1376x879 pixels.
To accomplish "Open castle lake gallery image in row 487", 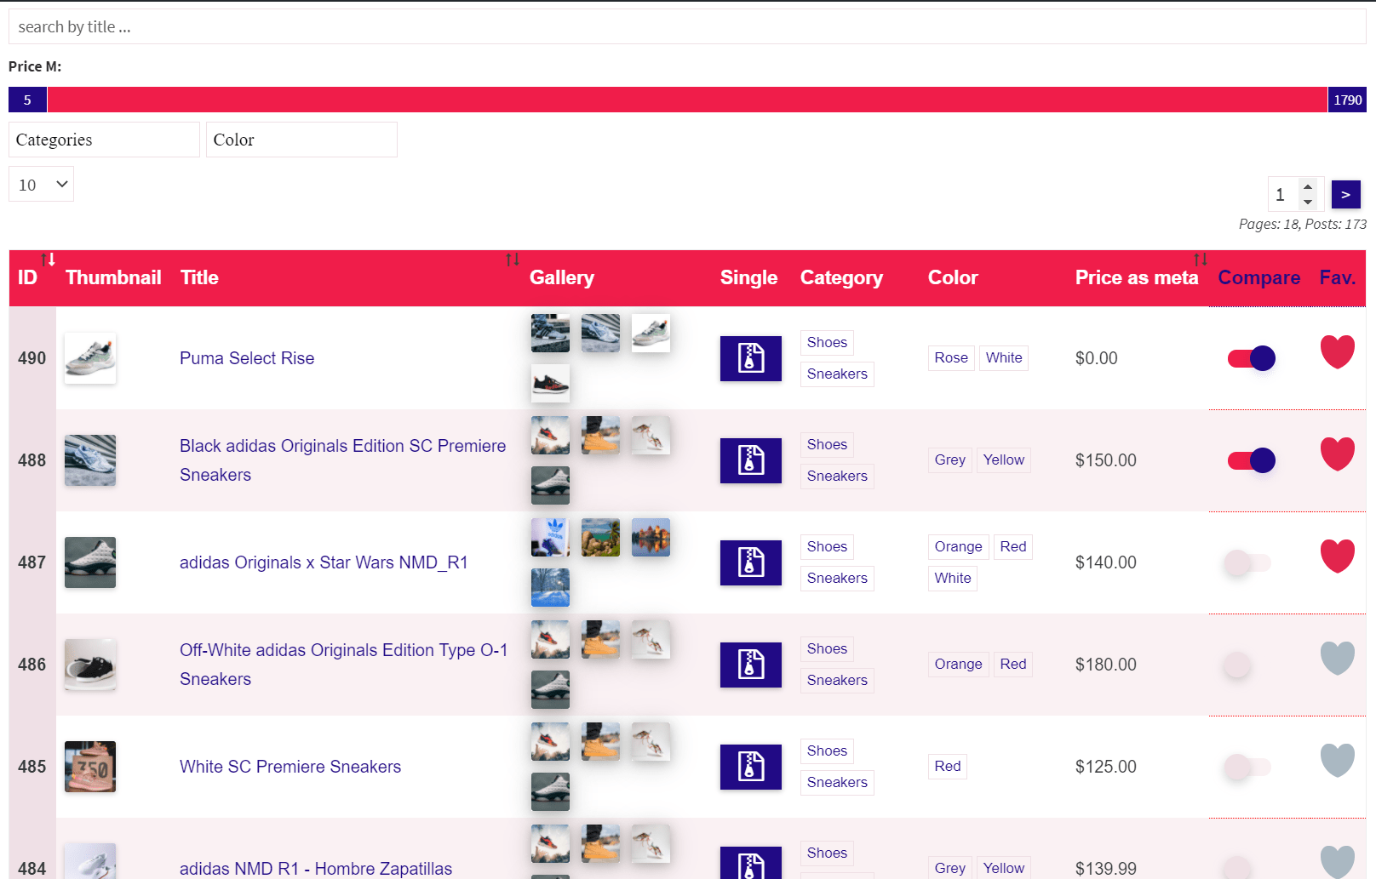I will (x=651, y=537).
